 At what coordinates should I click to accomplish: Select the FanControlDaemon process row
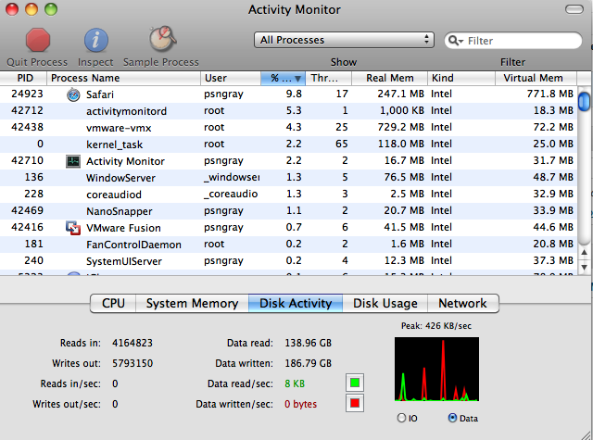288,244
